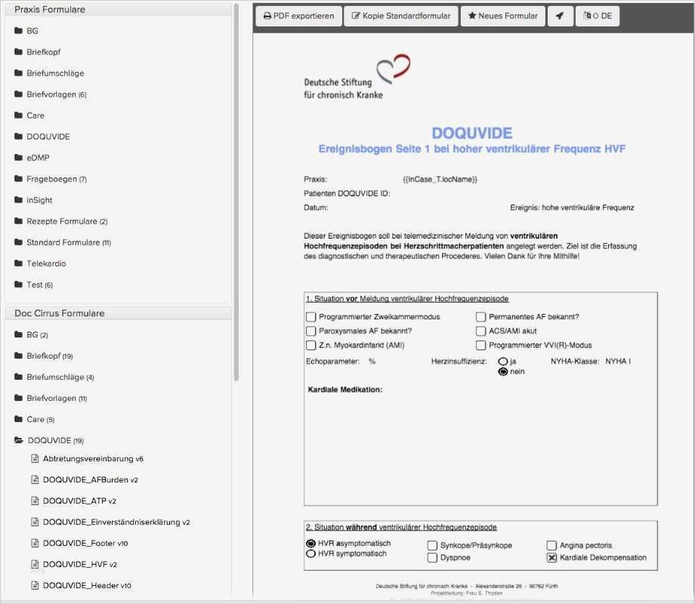Click the Neues Formular button

(502, 15)
